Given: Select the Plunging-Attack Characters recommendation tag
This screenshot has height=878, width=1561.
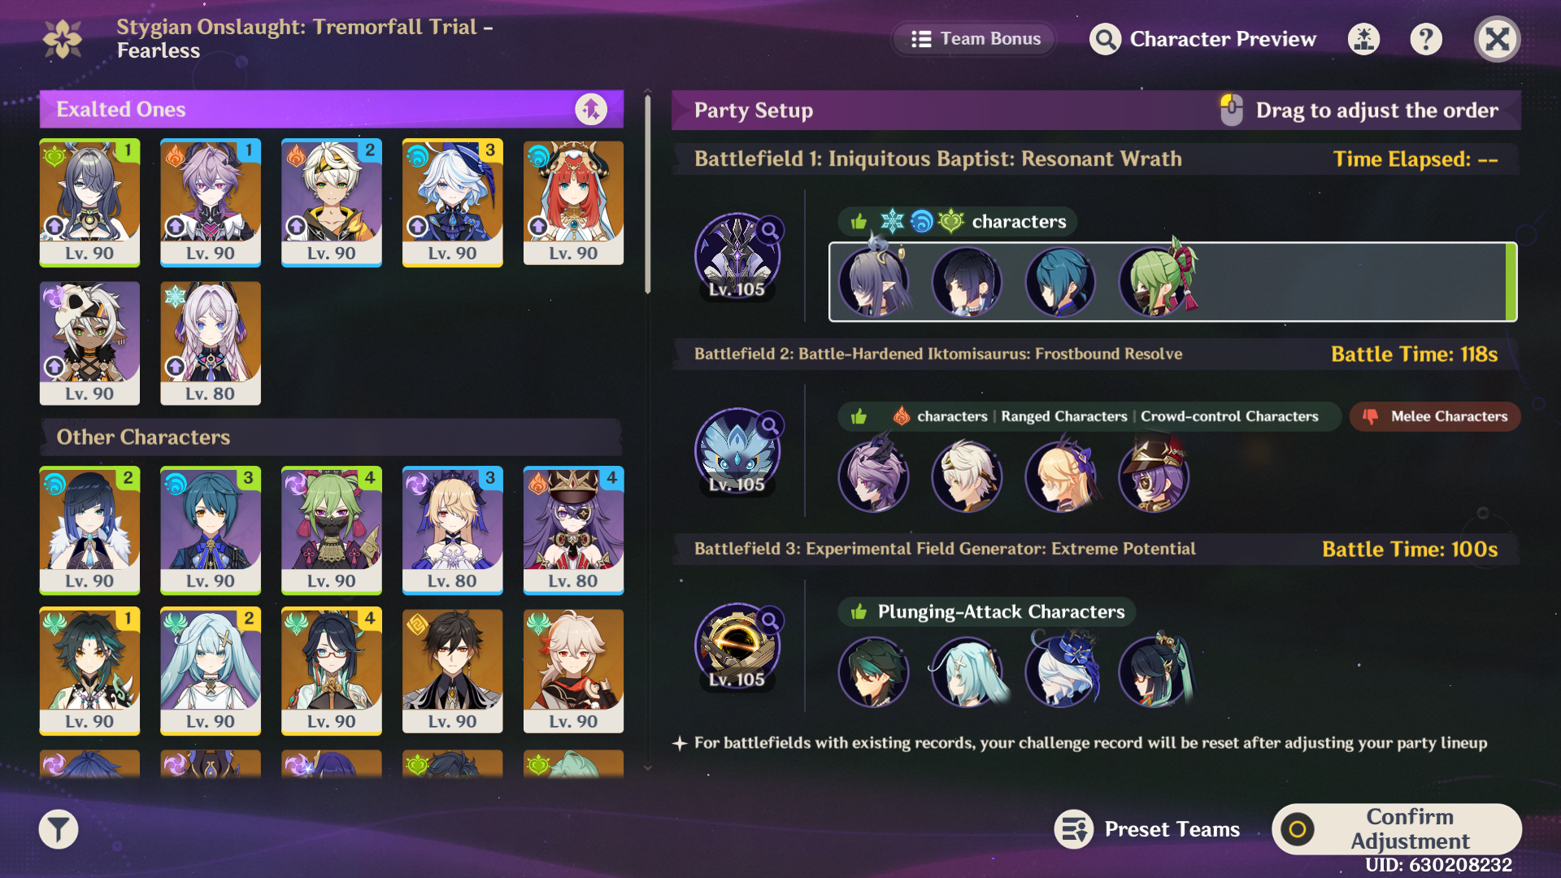Looking at the screenshot, I should (987, 611).
